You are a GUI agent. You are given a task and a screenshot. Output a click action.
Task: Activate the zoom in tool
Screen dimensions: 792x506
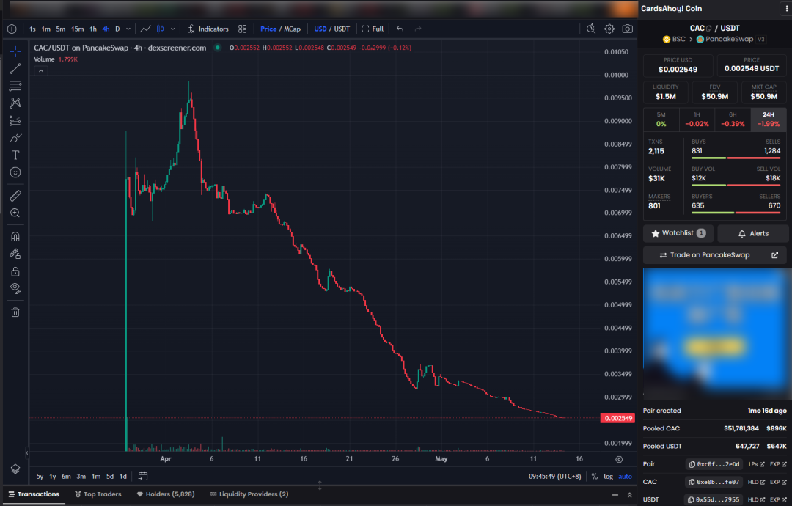pos(15,213)
